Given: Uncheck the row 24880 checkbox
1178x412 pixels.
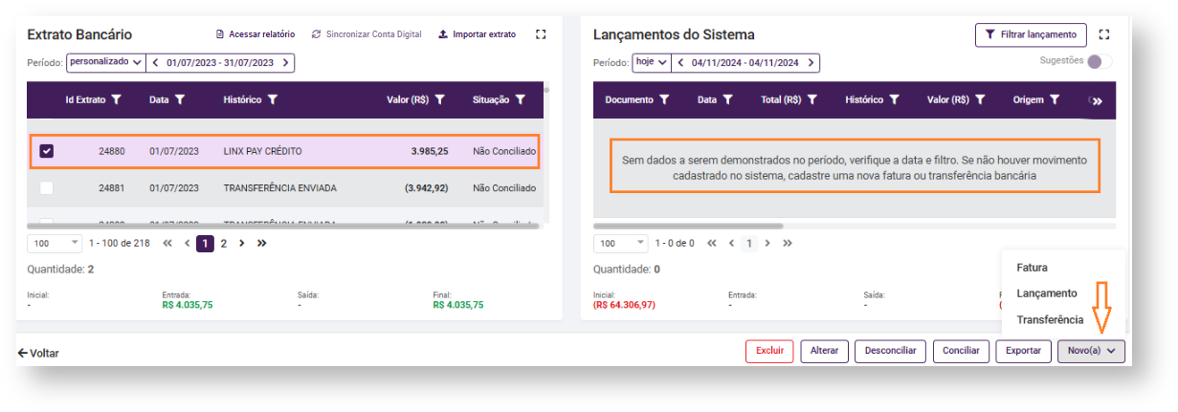Looking at the screenshot, I should tap(47, 151).
